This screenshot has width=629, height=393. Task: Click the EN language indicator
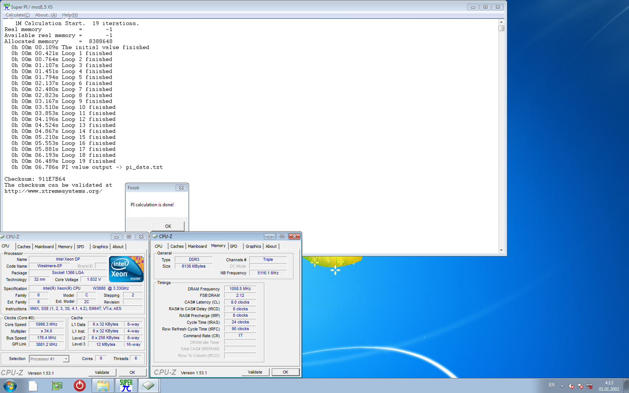[552, 385]
